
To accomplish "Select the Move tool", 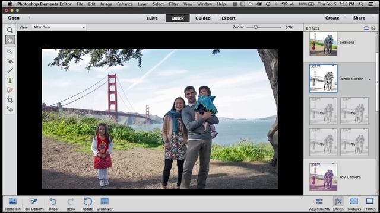I will tap(10, 109).
